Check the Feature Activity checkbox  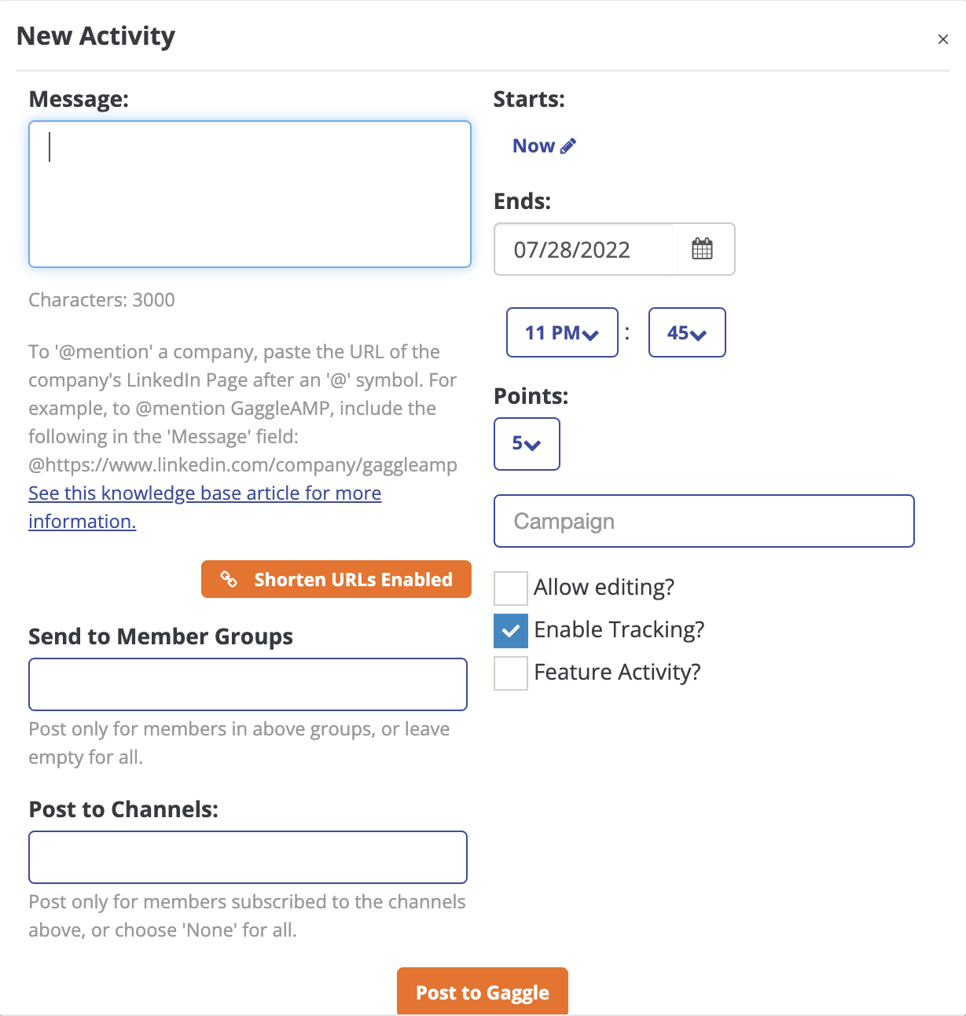[511, 673]
